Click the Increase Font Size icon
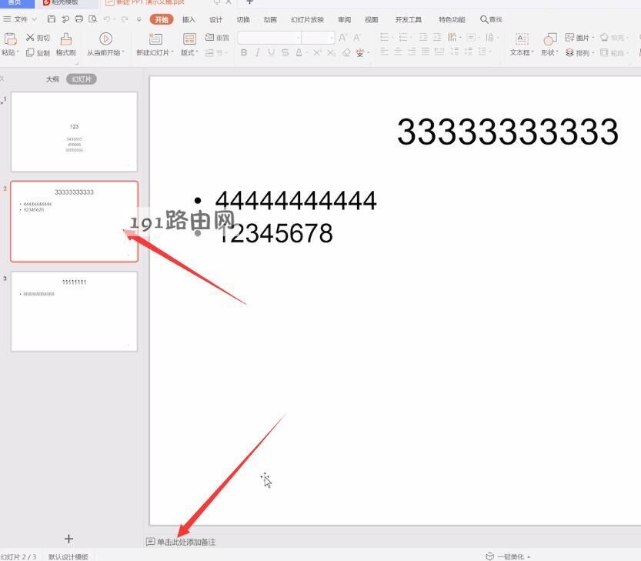Viewport: 641px width, 561px height. click(x=343, y=38)
